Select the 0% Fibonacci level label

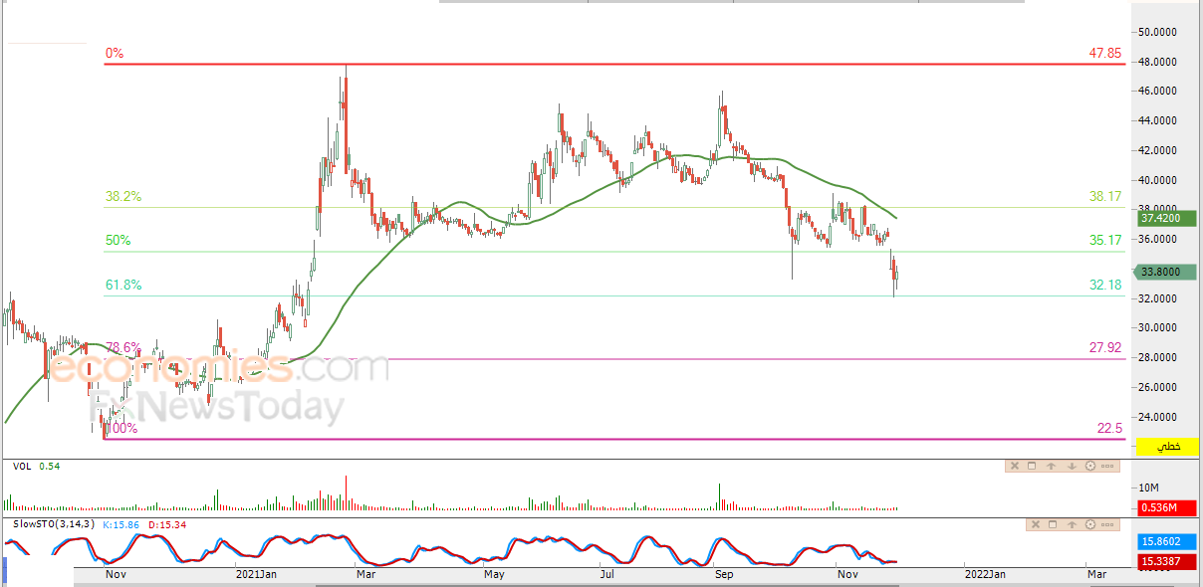coord(115,54)
